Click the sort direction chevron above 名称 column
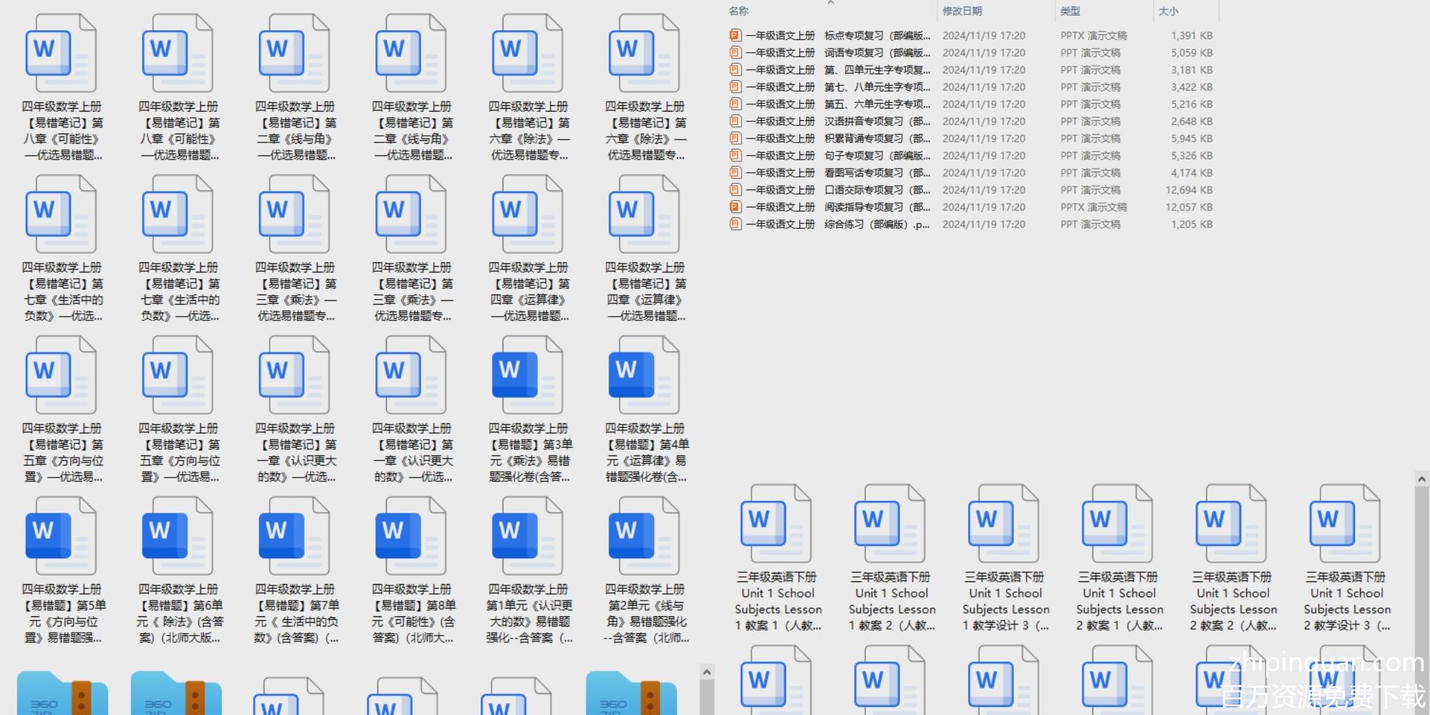 coord(831,3)
